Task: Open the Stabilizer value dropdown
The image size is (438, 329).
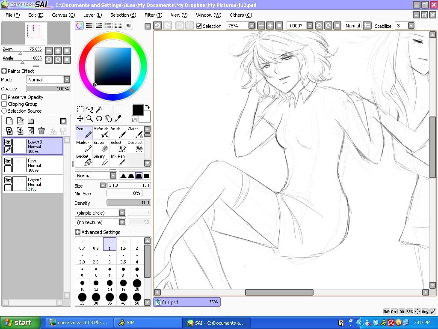Action: [x=411, y=26]
